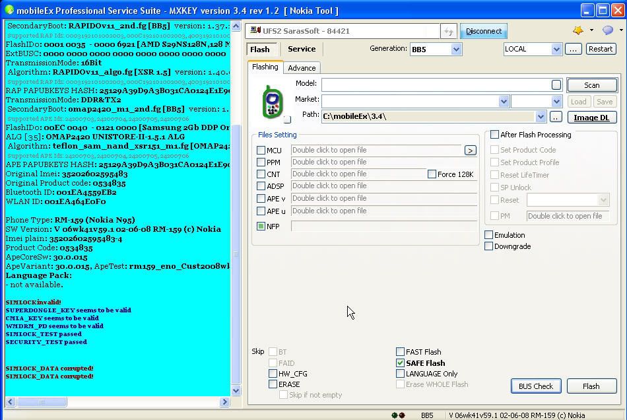Viewport: 627px width, 420px height.
Task: Click the UFS2 SarasSoft interface icon
Action: click(255, 30)
